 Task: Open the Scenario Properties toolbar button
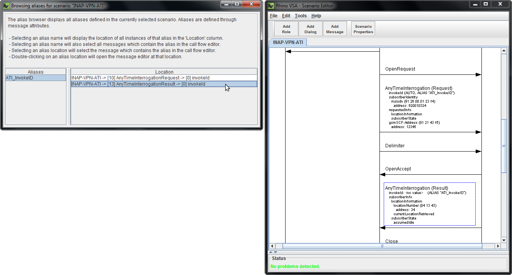[362, 28]
